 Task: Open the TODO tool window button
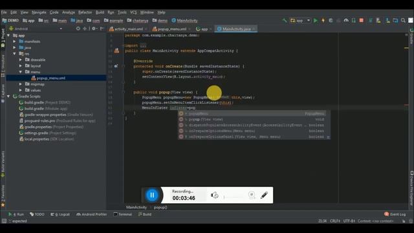pyautogui.click(x=38, y=214)
